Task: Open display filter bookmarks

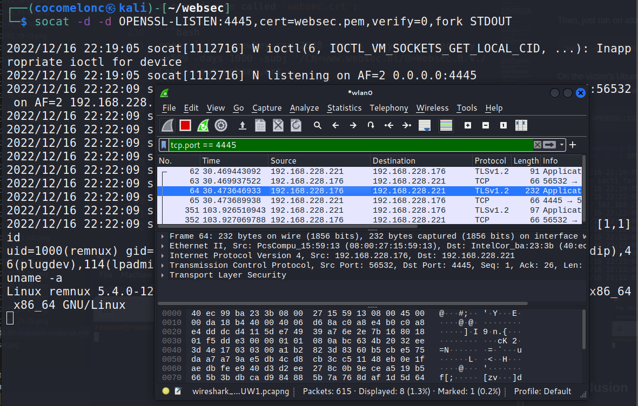Action: pyautogui.click(x=164, y=145)
